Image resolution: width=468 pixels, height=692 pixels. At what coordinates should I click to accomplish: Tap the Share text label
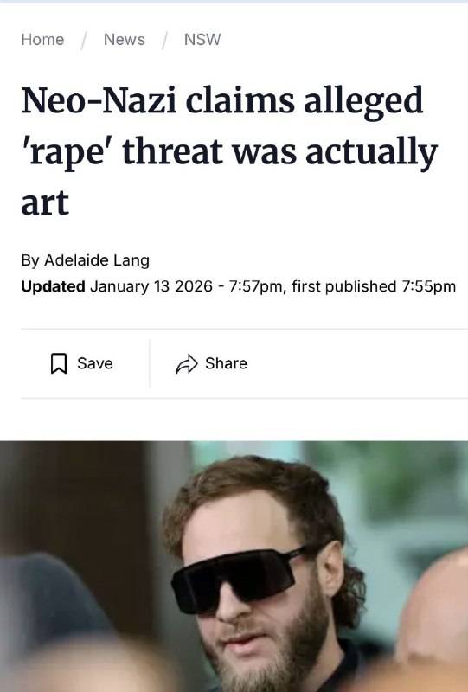[226, 363]
